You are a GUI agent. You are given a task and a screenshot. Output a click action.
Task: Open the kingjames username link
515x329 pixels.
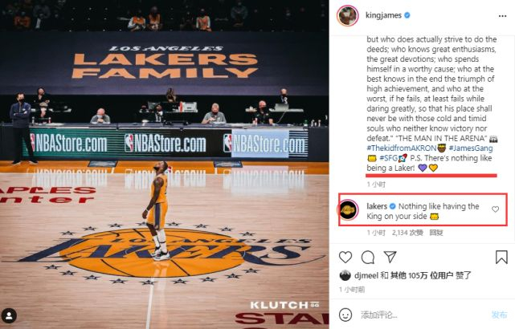tap(383, 15)
